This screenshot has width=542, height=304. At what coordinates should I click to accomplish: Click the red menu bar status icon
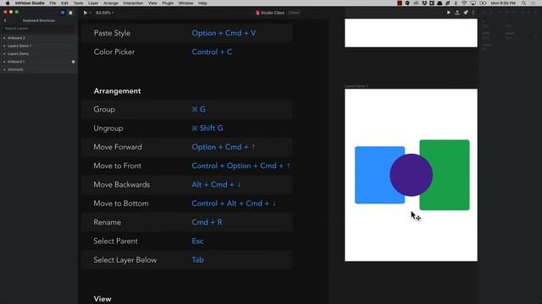[x=400, y=3]
